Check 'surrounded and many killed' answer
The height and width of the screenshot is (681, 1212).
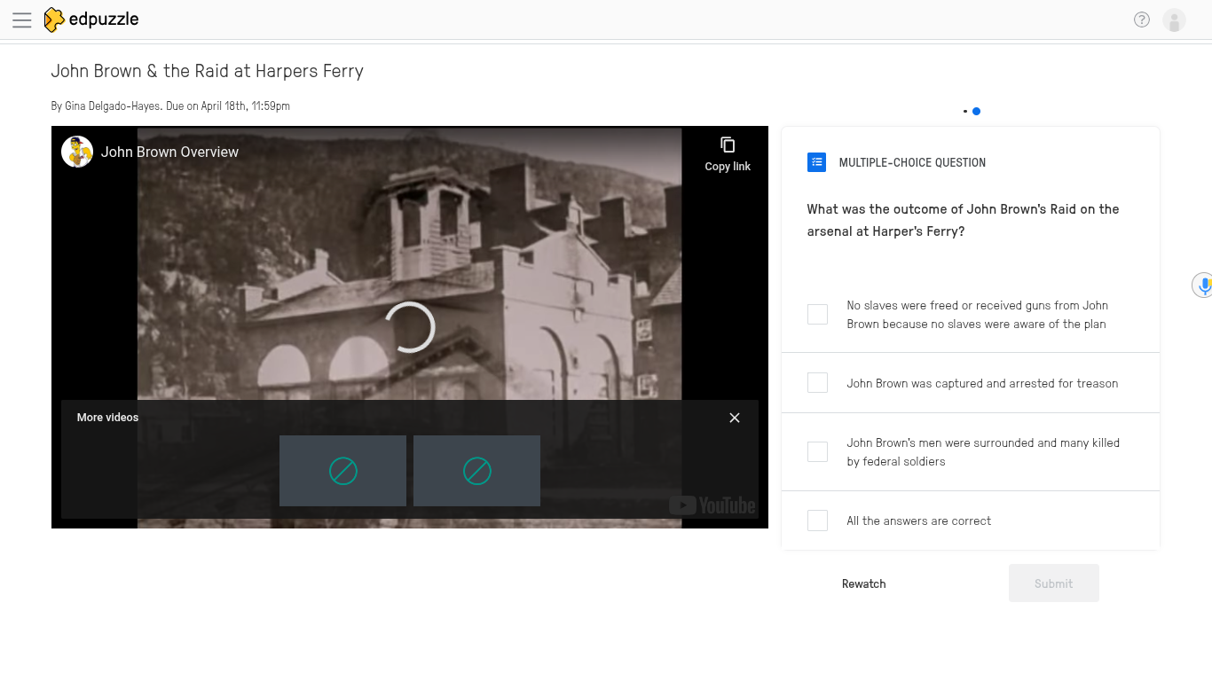click(x=817, y=451)
